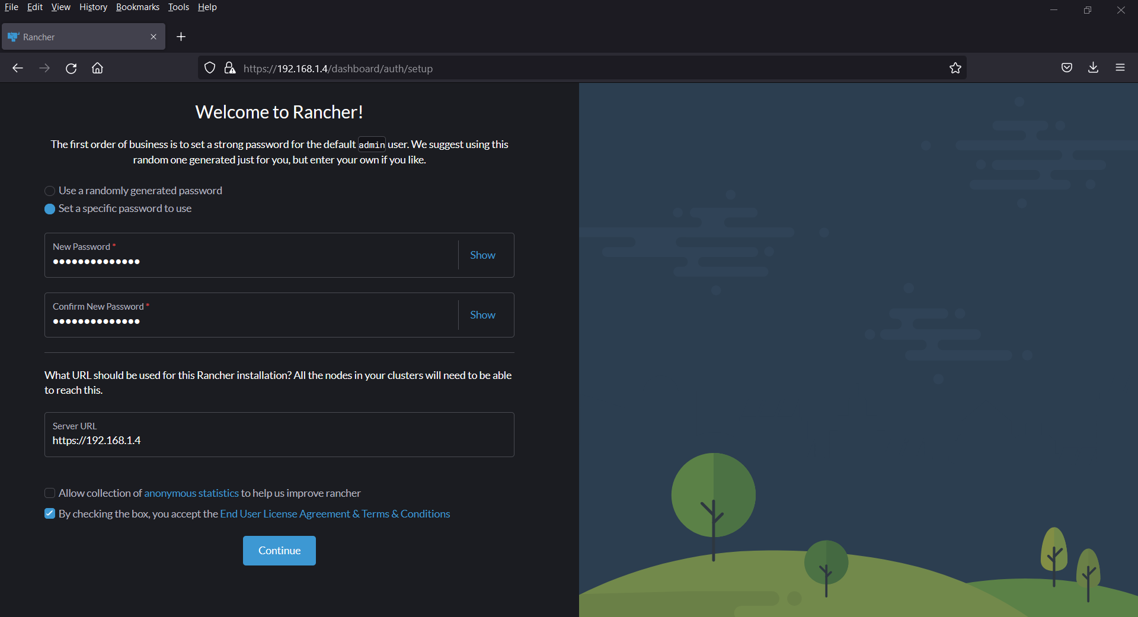The width and height of the screenshot is (1138, 617).
Task: Click into the Server URL field
Action: tap(279, 435)
